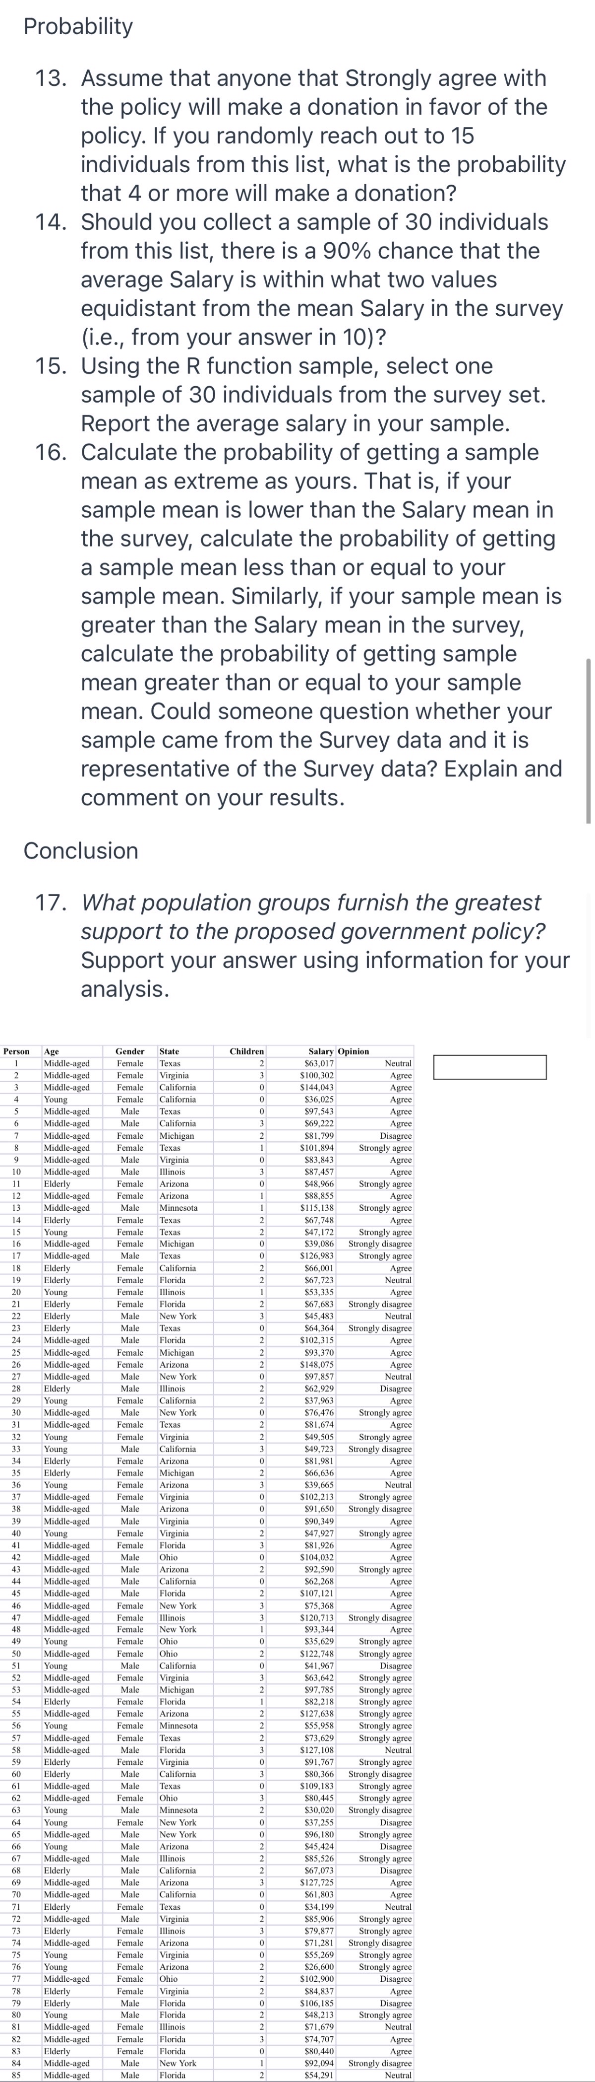Click the $127,725 salary cell
Viewport: 595px width, 2082px height.
316,1882
